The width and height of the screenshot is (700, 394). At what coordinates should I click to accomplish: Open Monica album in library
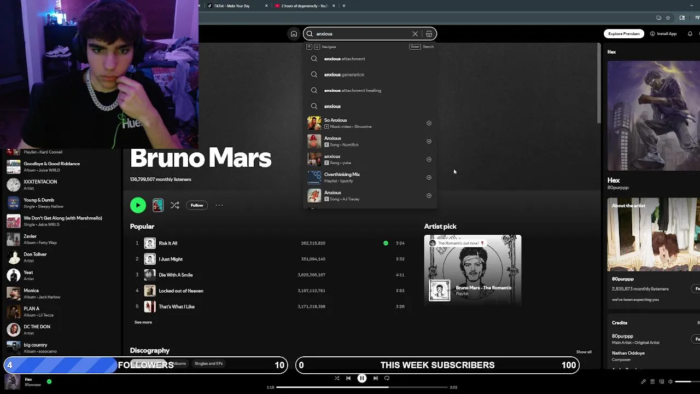60,293
